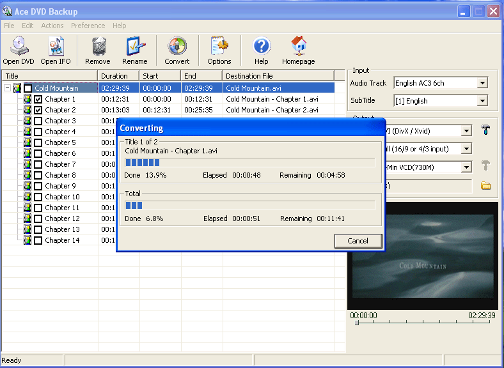Viewport: 504px width, 368px height.
Task: Collapse the Cold Mountain tree node
Action: pyautogui.click(x=7, y=89)
